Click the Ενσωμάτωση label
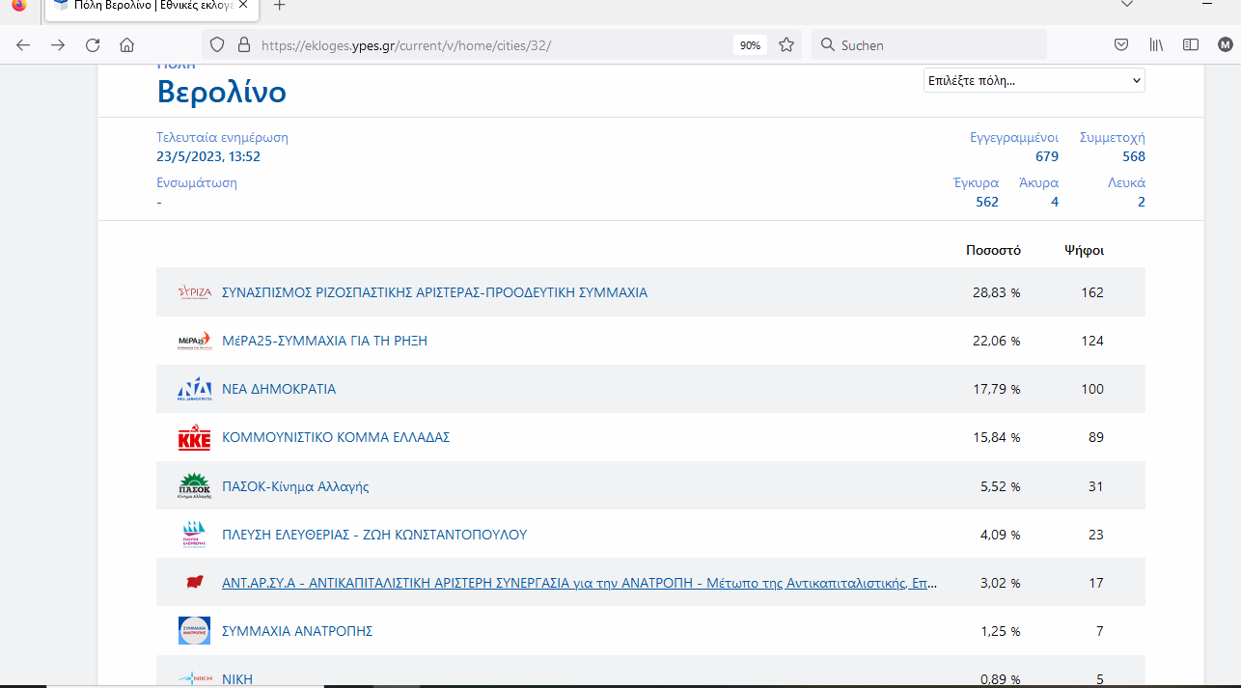This screenshot has width=1241, height=688. pos(197,182)
